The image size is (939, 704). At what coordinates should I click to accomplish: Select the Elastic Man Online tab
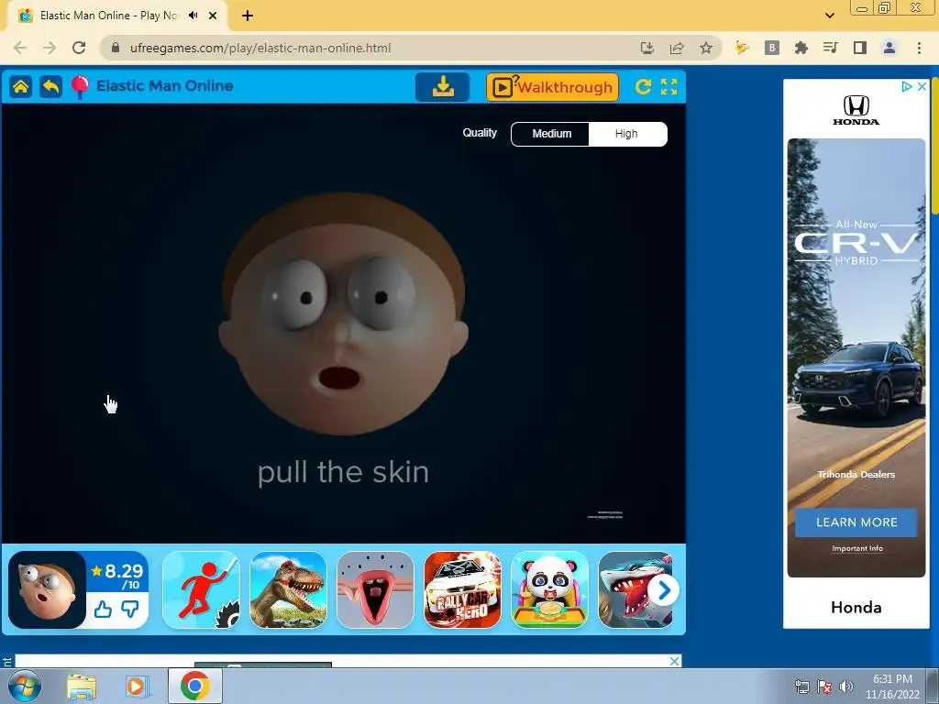tap(116, 16)
